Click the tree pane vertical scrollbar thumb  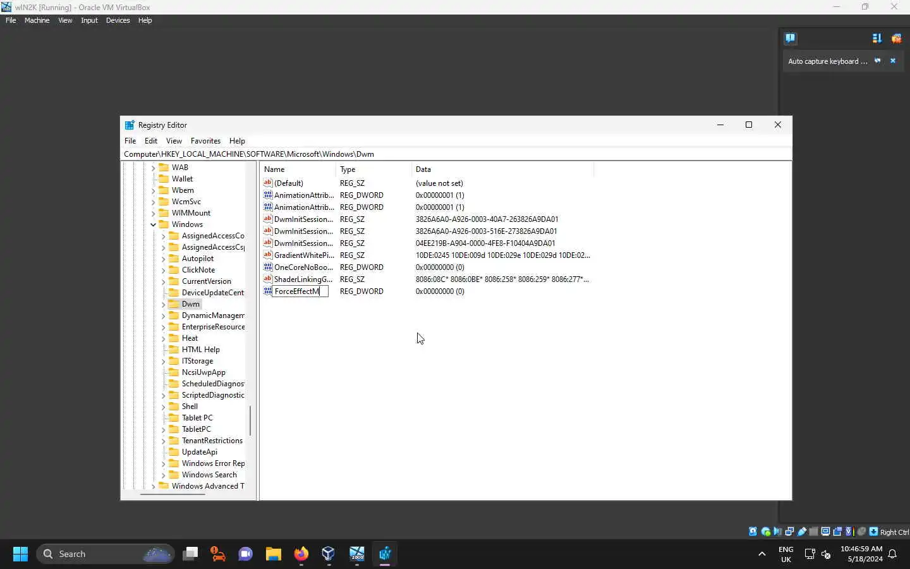(x=250, y=420)
